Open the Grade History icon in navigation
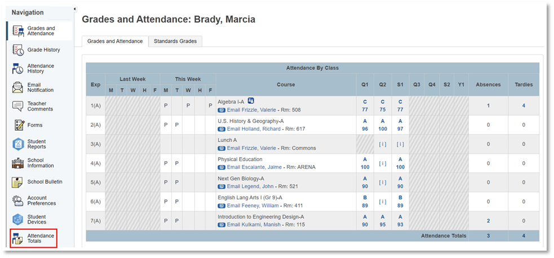The height and width of the screenshot is (258, 554). (18, 50)
